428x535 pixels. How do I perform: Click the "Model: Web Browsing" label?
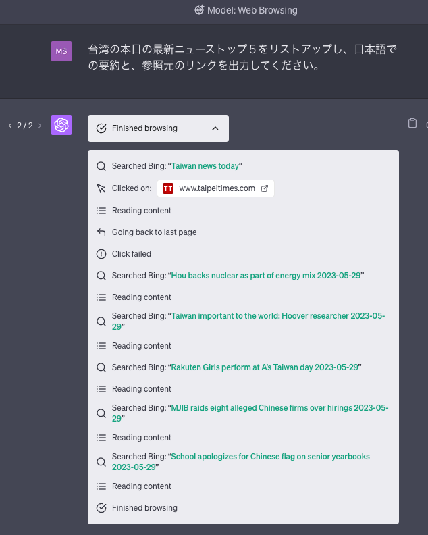(x=252, y=10)
